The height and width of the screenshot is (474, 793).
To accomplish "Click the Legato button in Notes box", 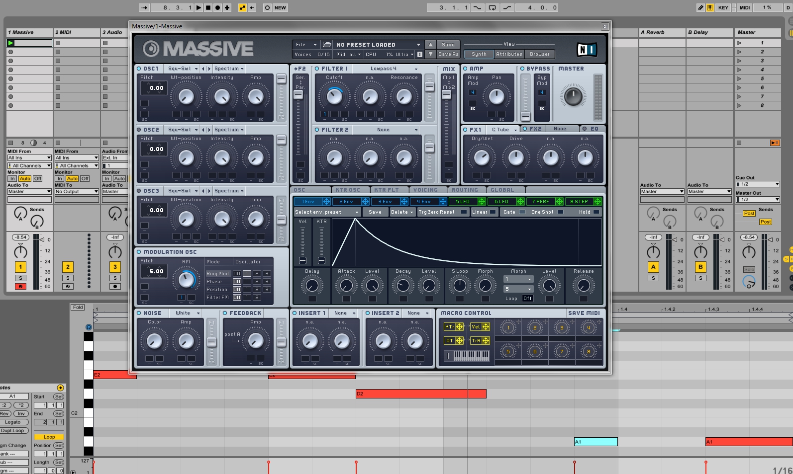I will point(13,422).
